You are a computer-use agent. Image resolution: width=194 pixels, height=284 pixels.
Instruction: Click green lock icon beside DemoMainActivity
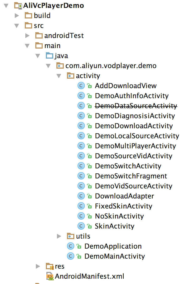79,256
